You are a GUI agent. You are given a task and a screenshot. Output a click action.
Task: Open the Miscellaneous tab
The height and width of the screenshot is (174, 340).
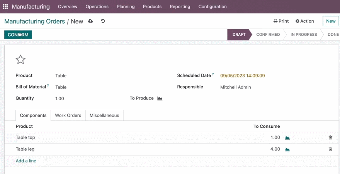coord(104,115)
